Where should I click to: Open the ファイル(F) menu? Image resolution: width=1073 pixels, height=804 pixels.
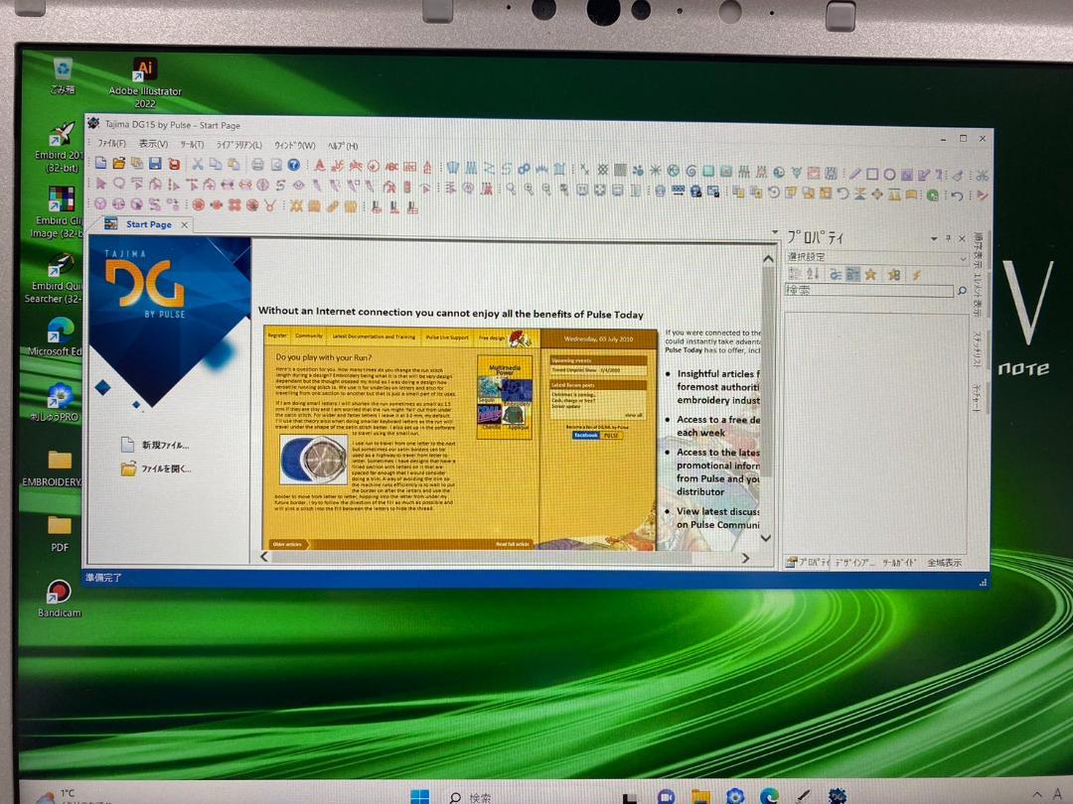pos(111,144)
